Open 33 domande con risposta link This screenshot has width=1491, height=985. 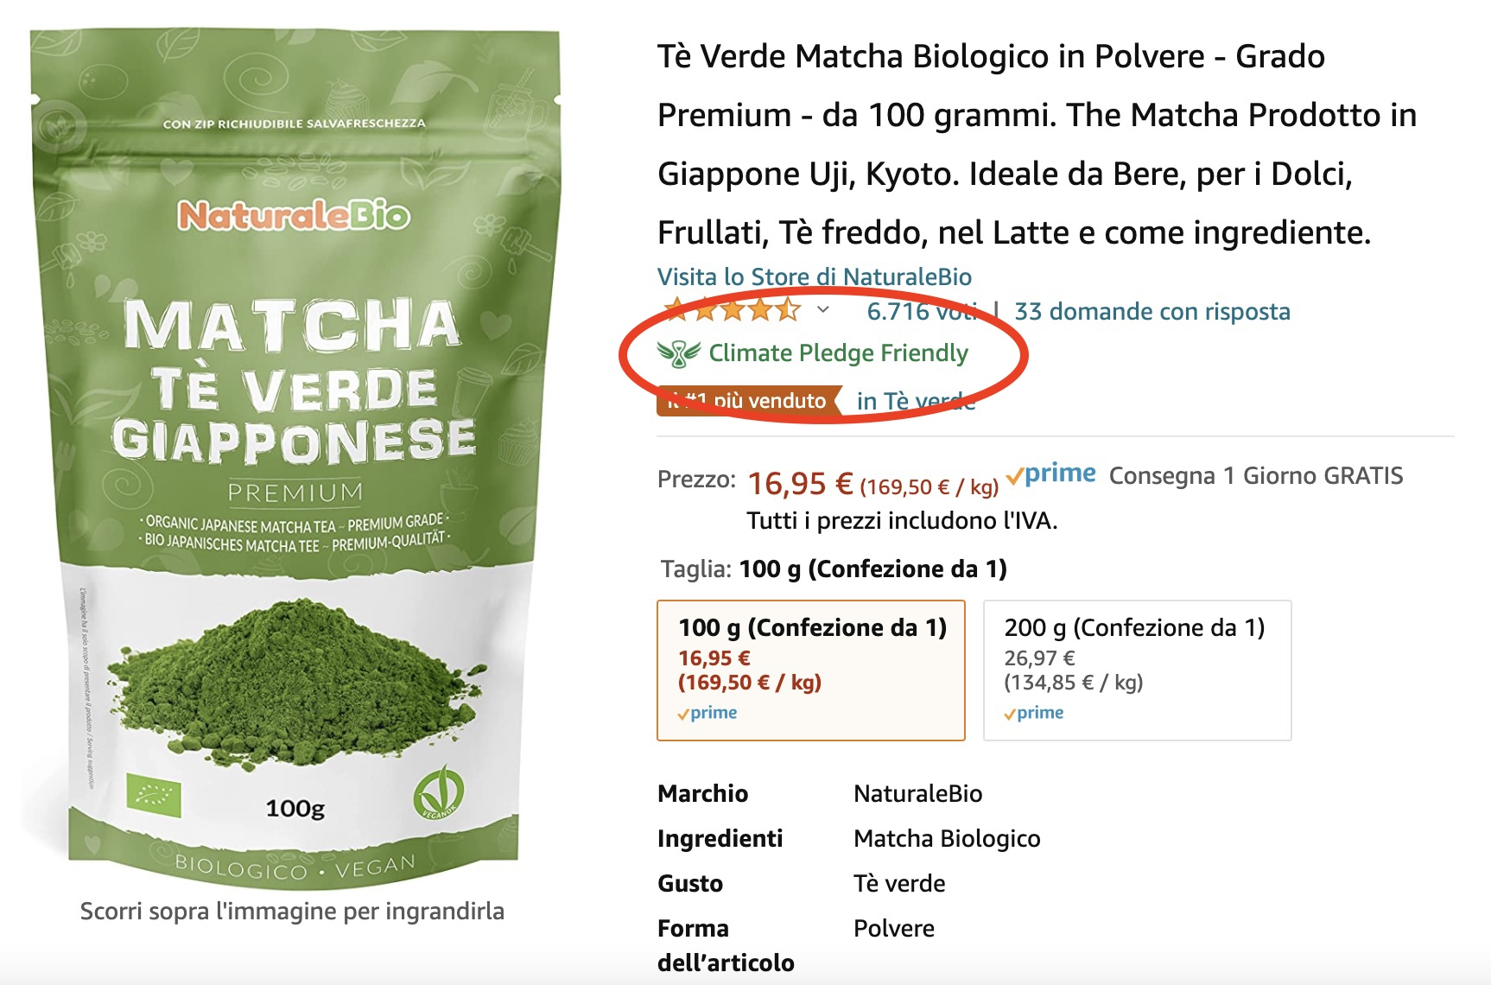1152,311
